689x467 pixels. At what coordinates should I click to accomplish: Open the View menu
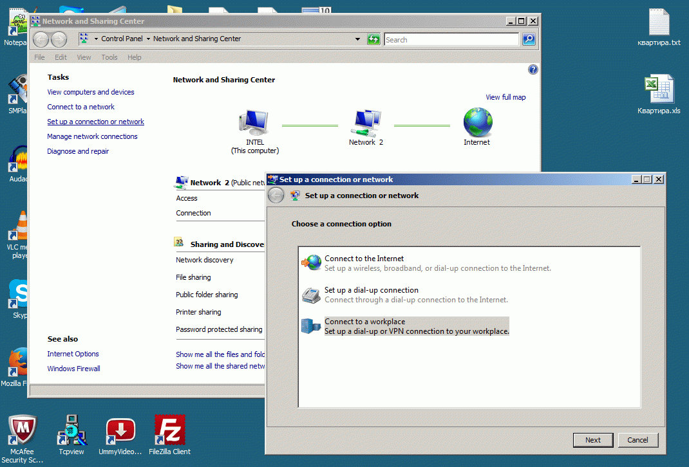(x=84, y=57)
